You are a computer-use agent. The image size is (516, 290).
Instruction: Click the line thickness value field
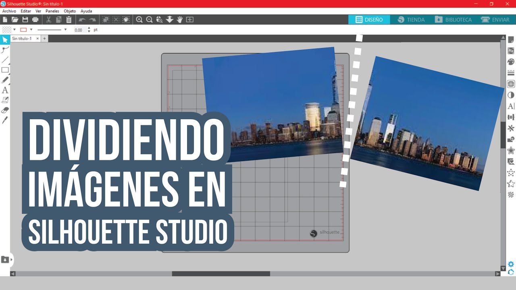79,30
